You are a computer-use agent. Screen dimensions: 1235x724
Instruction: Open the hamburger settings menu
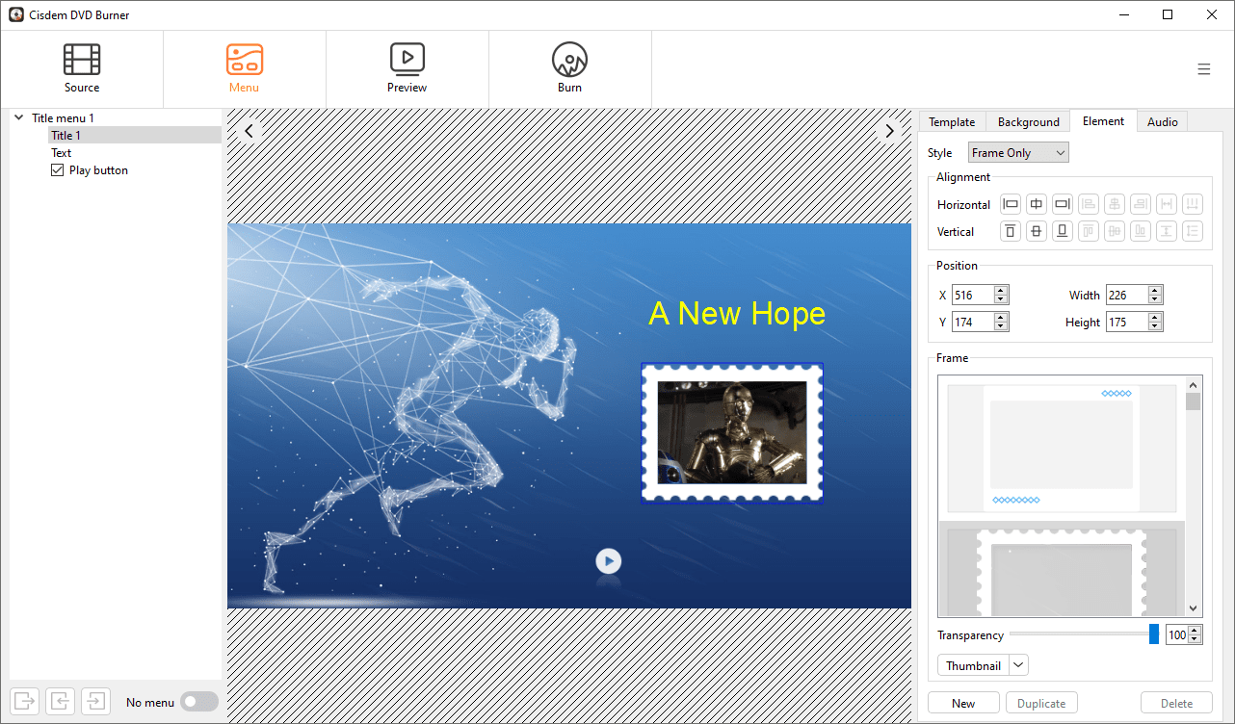[x=1203, y=69]
